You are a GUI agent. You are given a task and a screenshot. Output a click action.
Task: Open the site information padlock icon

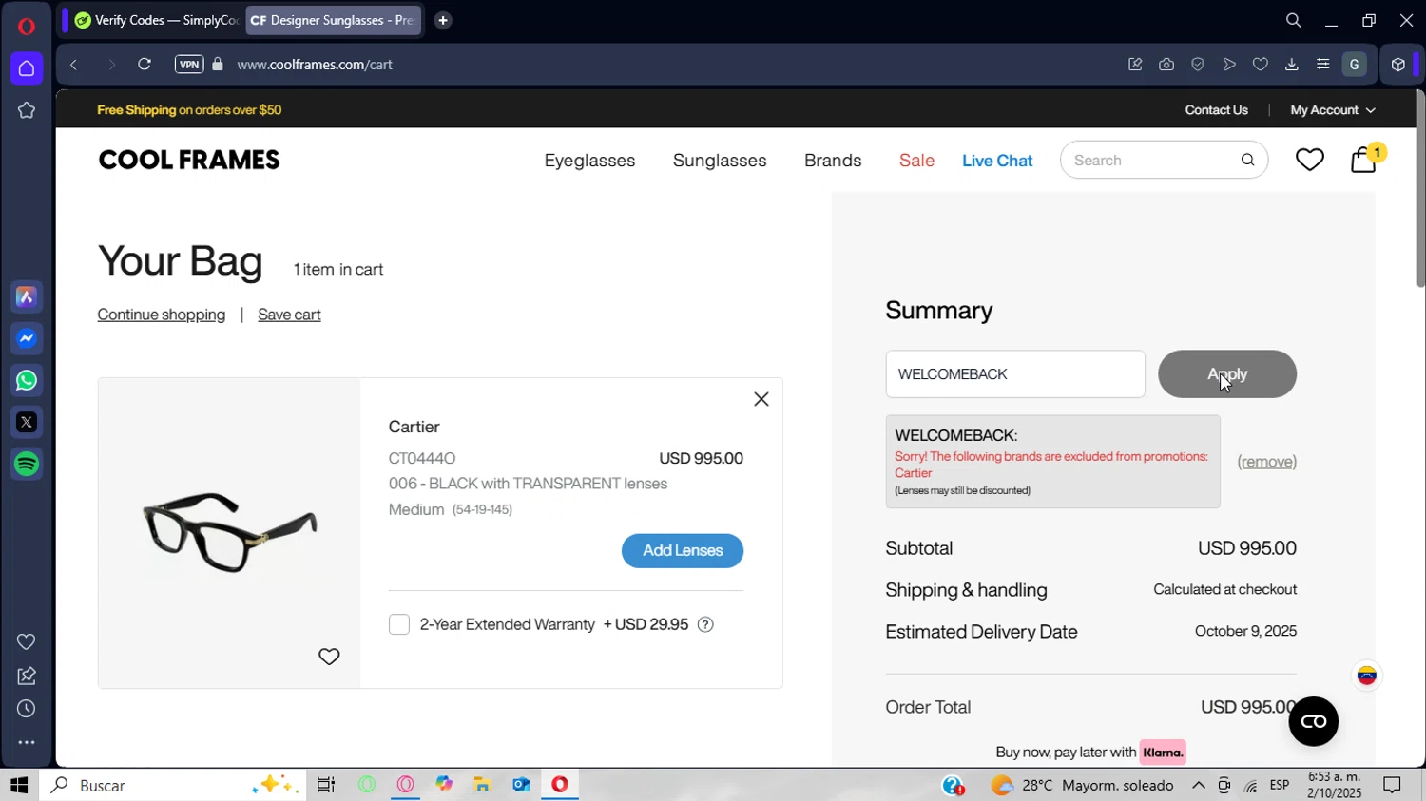pyautogui.click(x=218, y=65)
